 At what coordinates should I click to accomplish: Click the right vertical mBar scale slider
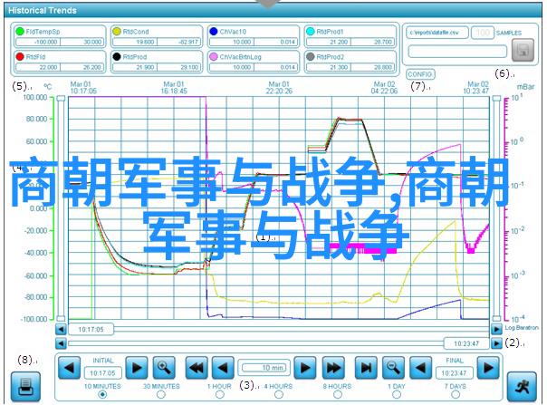496,208
